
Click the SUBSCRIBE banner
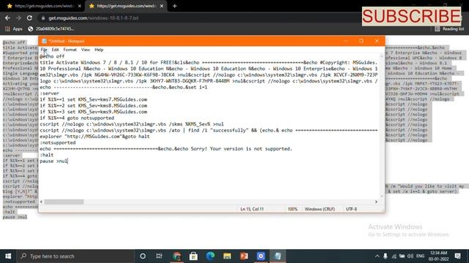click(x=411, y=16)
